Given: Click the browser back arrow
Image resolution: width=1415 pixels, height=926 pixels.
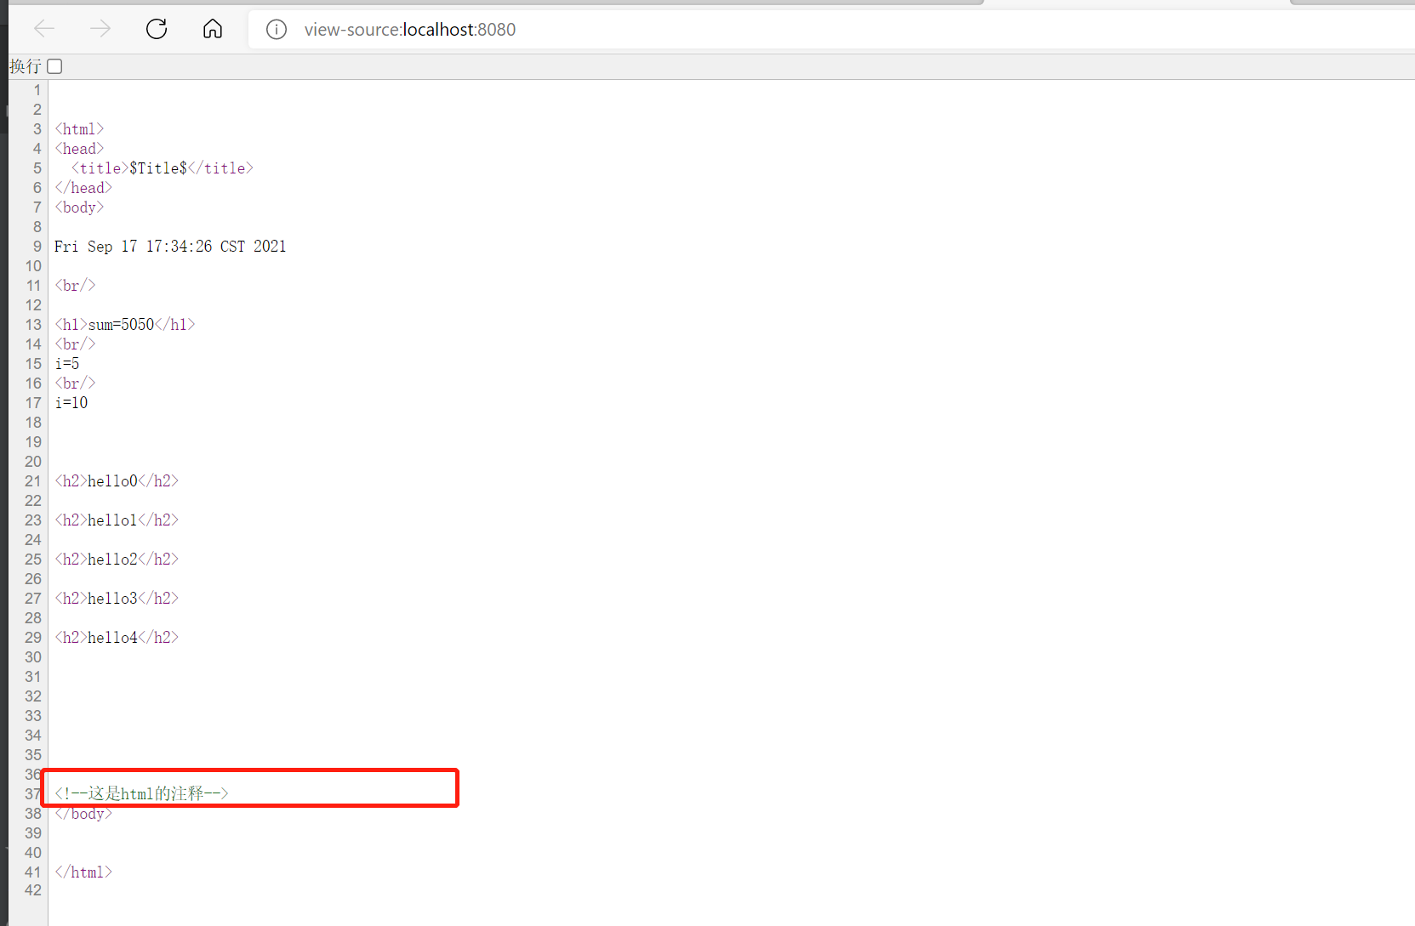Looking at the screenshot, I should (44, 29).
